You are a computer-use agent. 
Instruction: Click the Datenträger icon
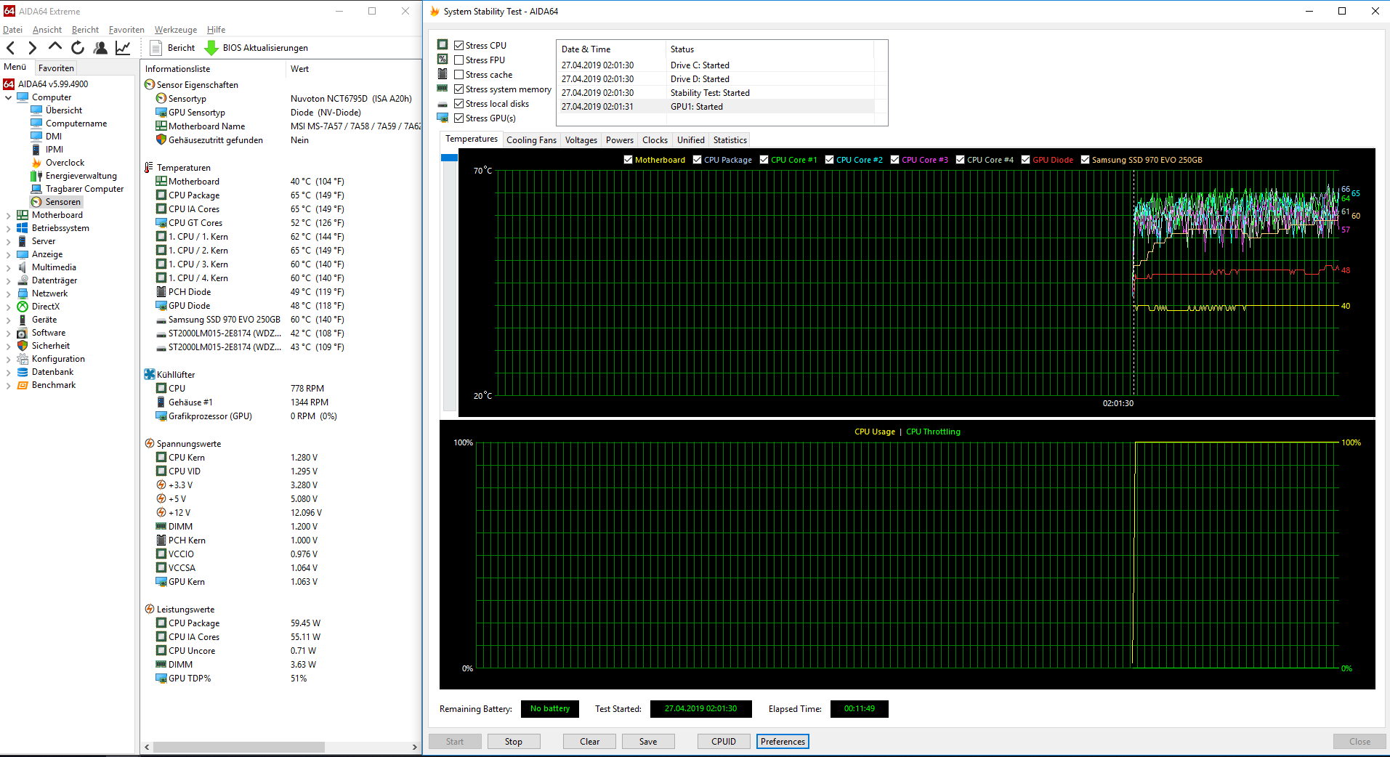coord(23,280)
